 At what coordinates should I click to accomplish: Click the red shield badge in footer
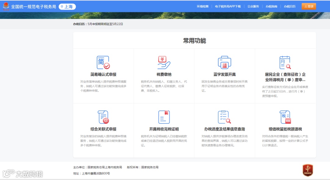(x=308, y=170)
